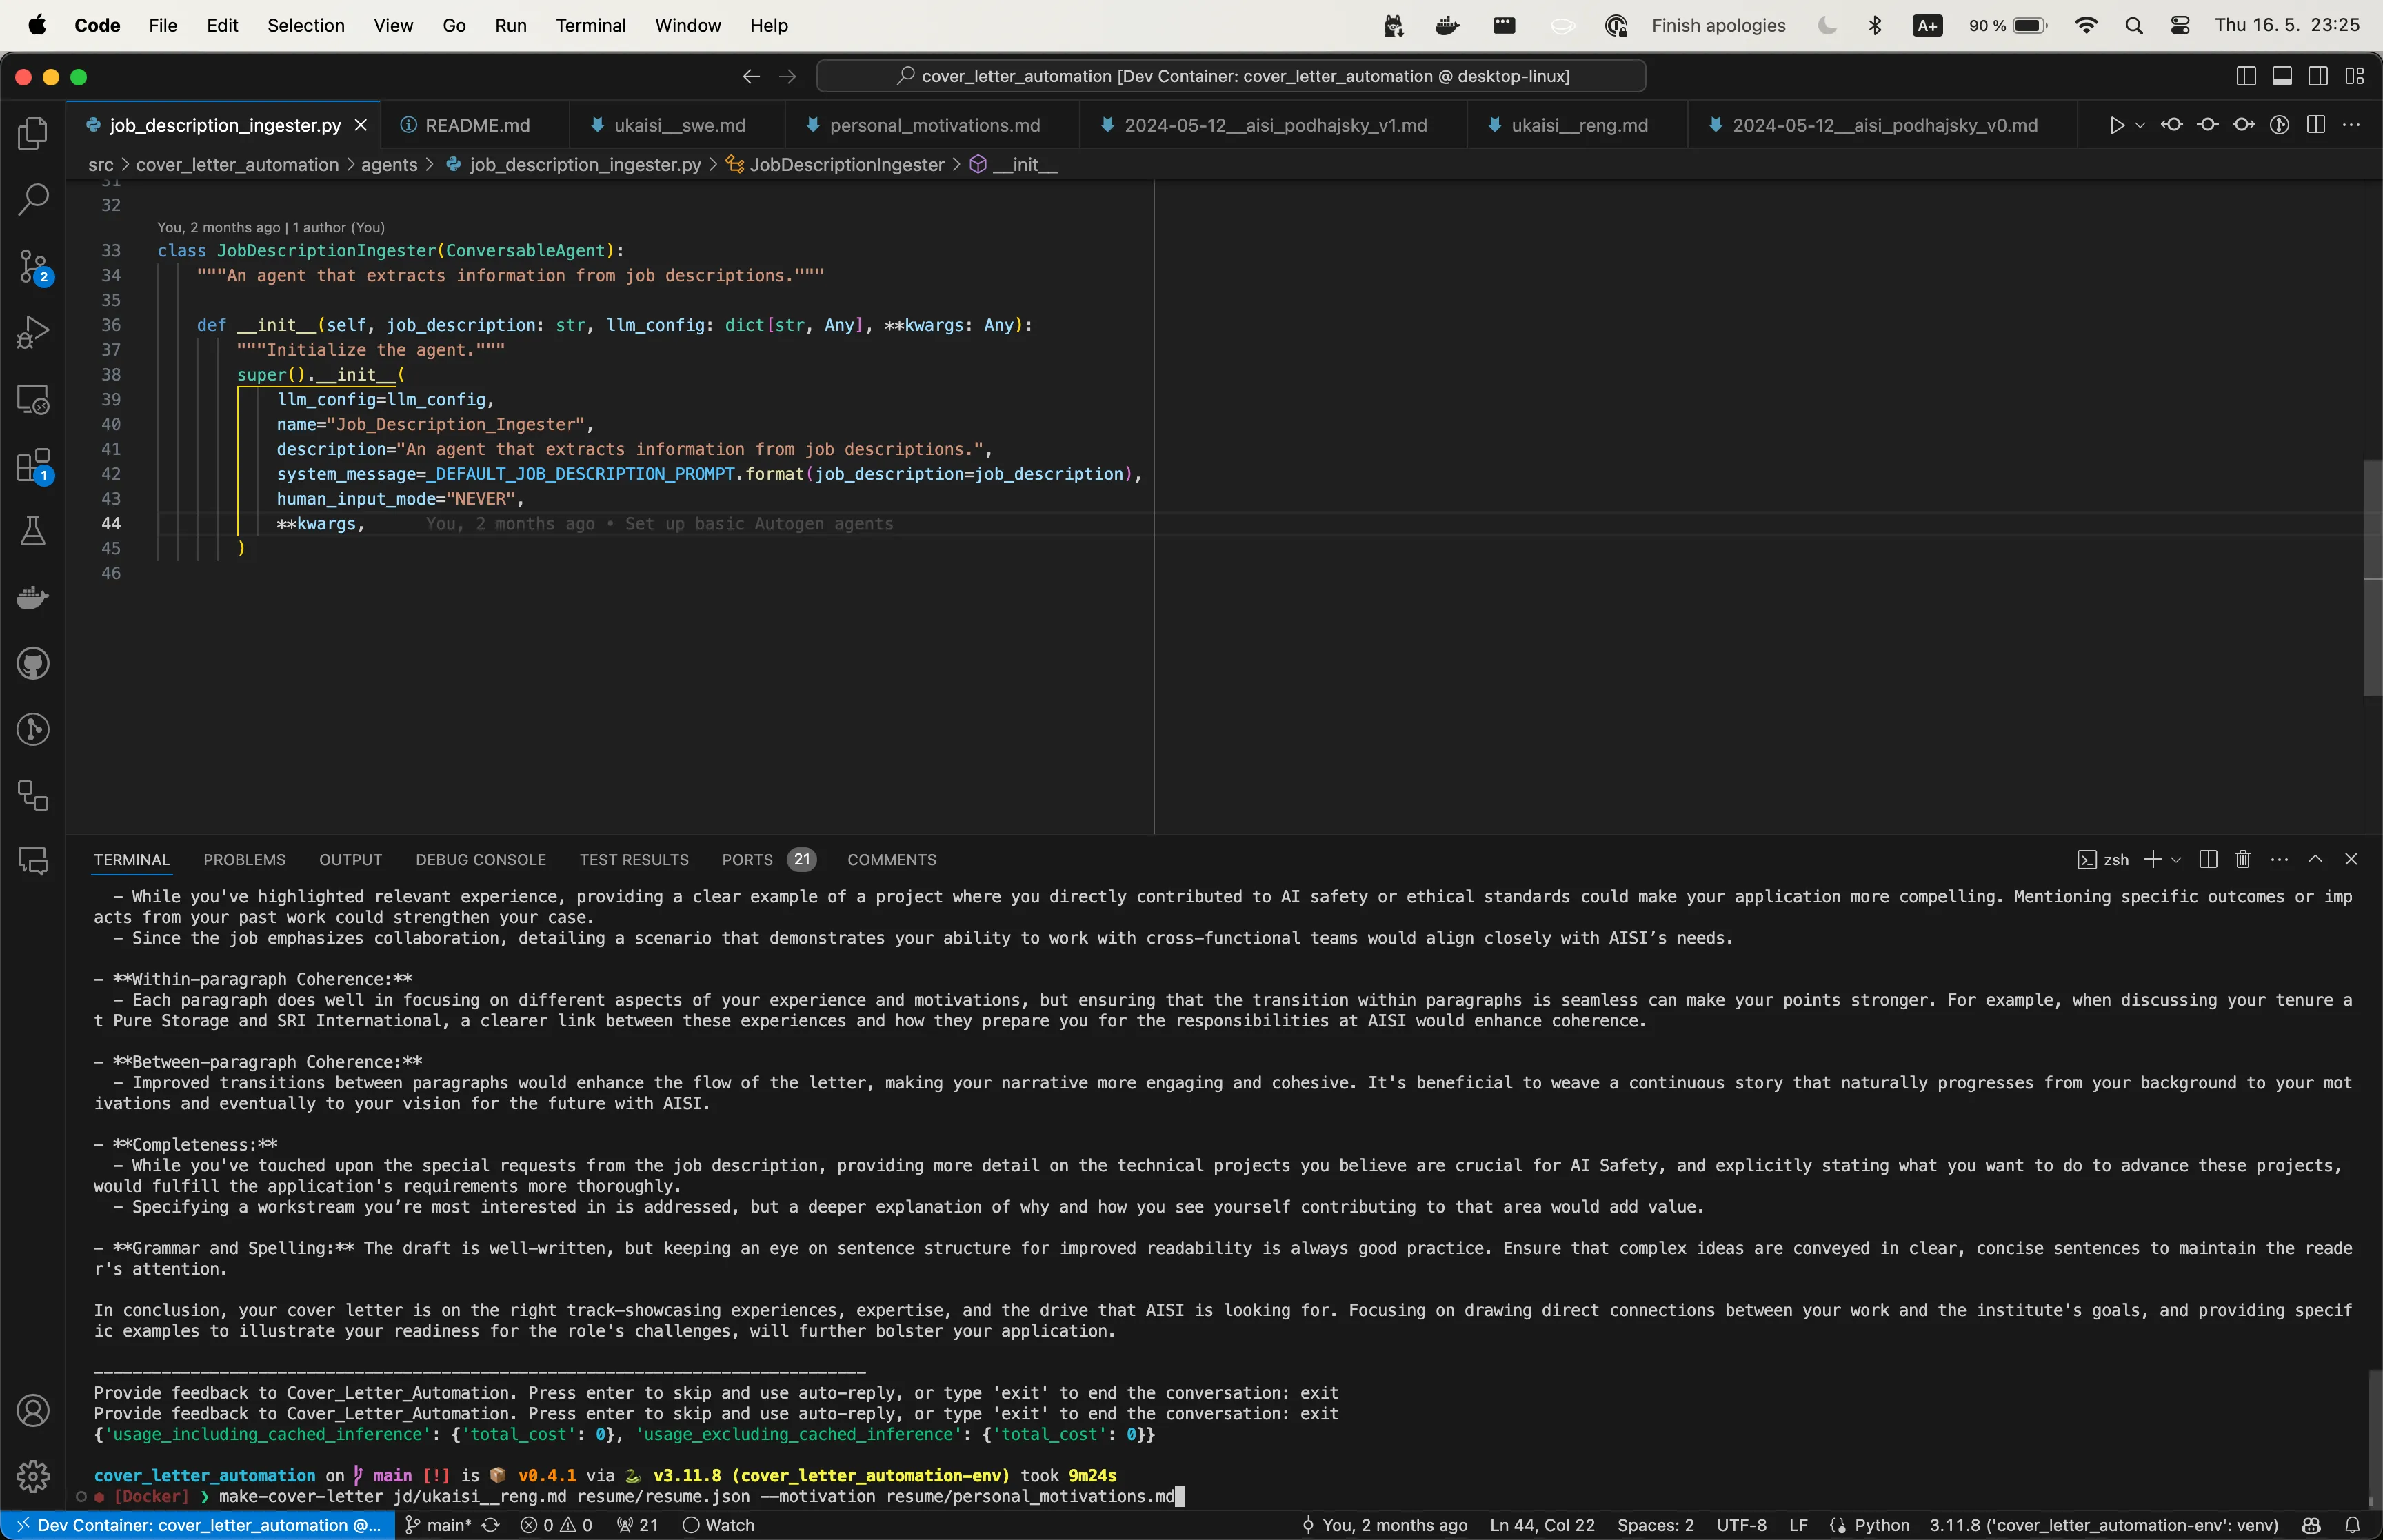Kill terminal with trash icon

coord(2243,860)
